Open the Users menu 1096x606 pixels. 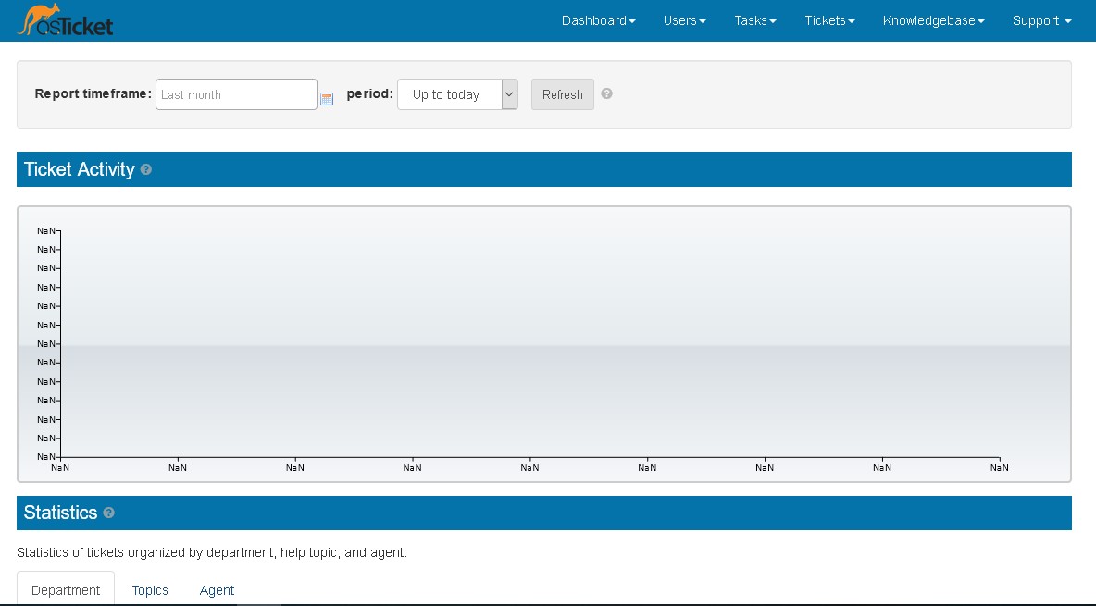(x=684, y=21)
